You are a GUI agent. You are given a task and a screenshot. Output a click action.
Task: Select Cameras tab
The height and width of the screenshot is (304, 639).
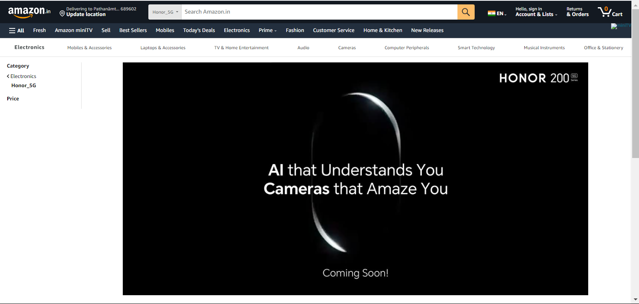pyautogui.click(x=347, y=48)
